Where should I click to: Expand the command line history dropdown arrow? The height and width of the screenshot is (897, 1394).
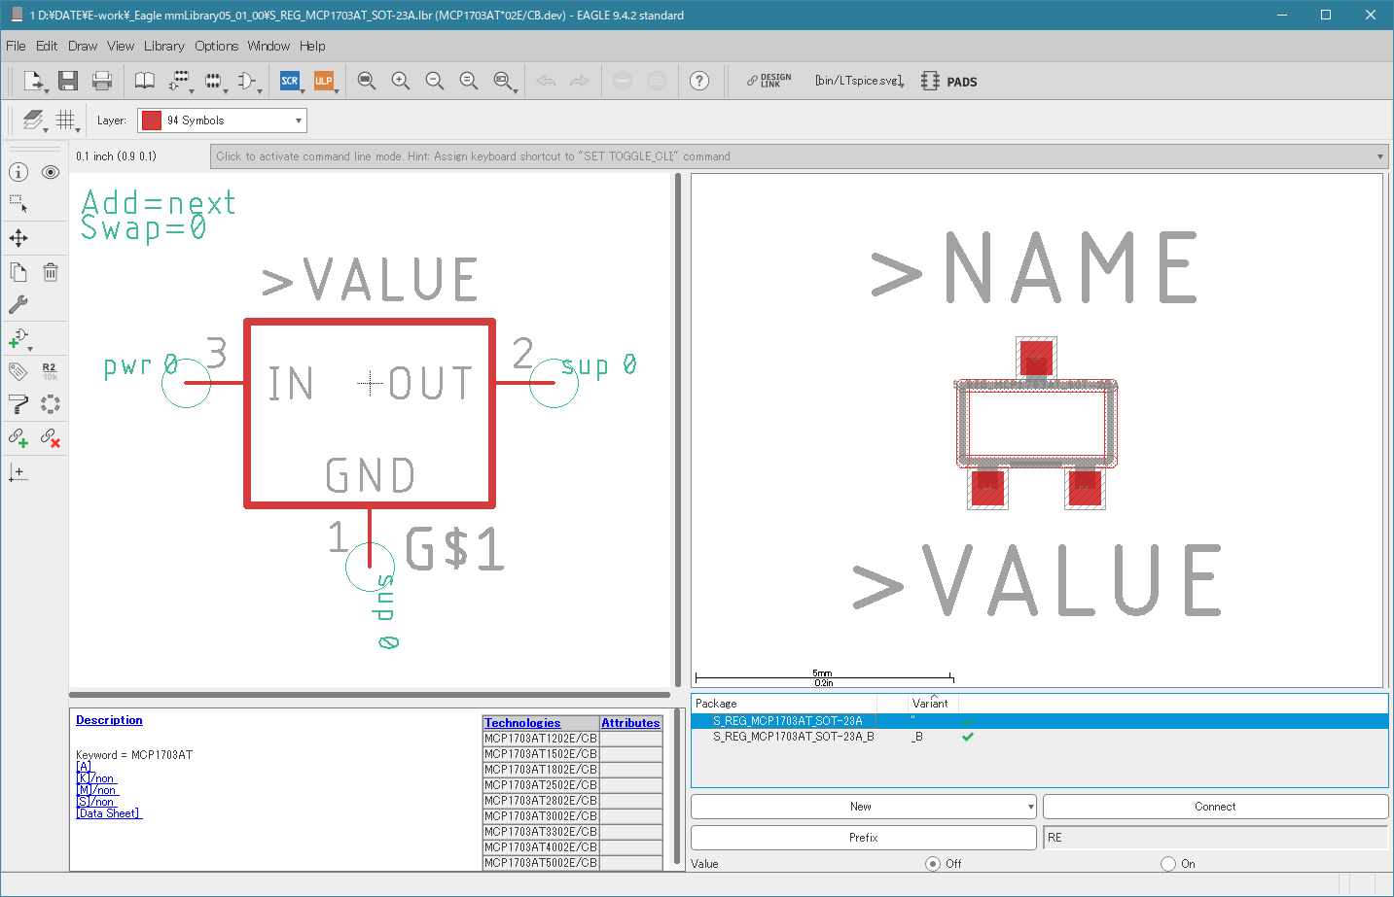(x=1379, y=156)
